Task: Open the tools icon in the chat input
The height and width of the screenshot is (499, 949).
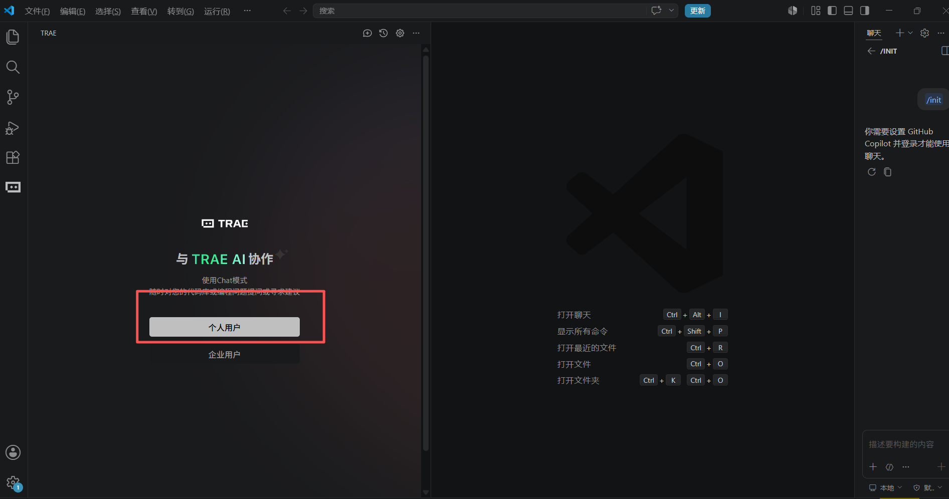Action: pos(890,466)
